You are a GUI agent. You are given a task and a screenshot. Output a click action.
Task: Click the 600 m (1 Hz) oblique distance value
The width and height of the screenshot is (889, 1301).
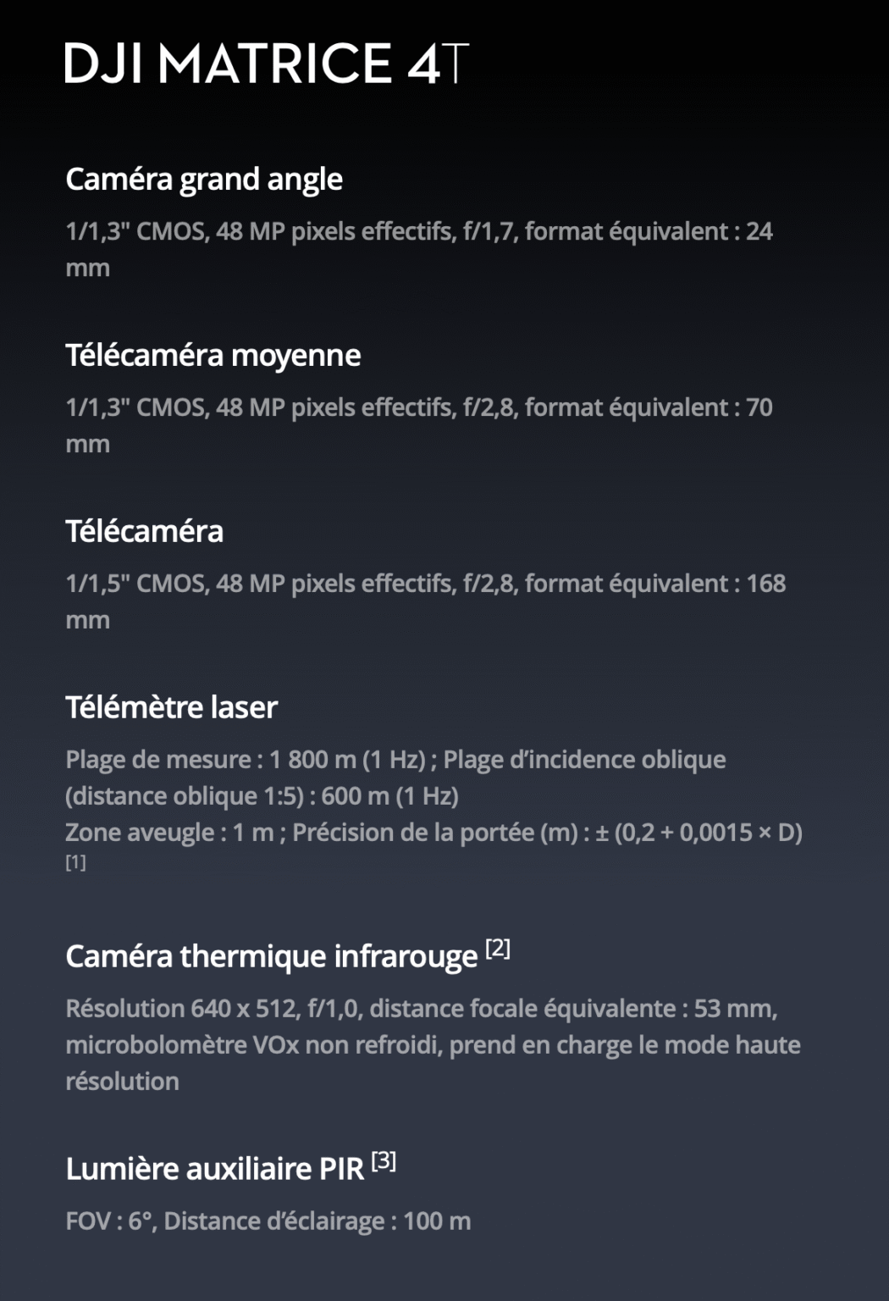(389, 796)
